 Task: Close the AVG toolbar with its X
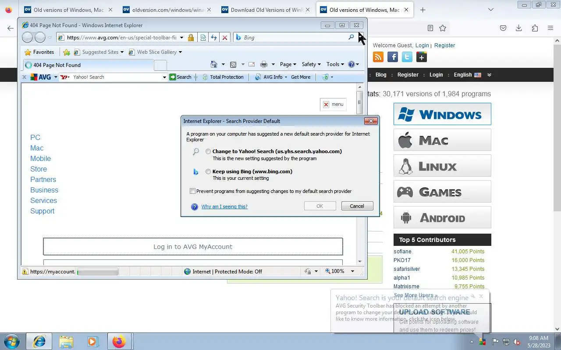click(x=25, y=77)
